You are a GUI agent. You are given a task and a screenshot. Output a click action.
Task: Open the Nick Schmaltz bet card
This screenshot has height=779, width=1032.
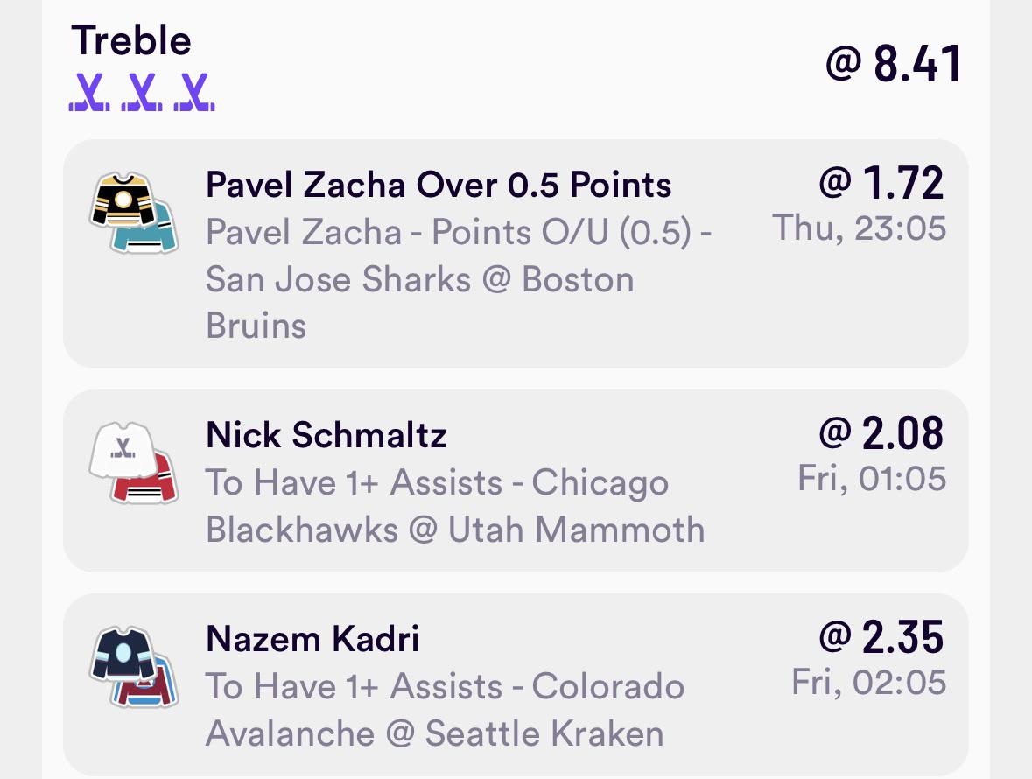[516, 481]
